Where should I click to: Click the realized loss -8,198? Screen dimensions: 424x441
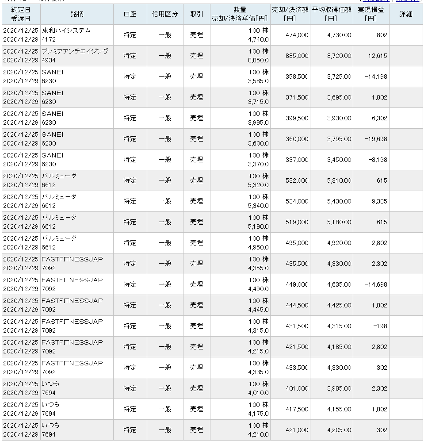coord(378,160)
